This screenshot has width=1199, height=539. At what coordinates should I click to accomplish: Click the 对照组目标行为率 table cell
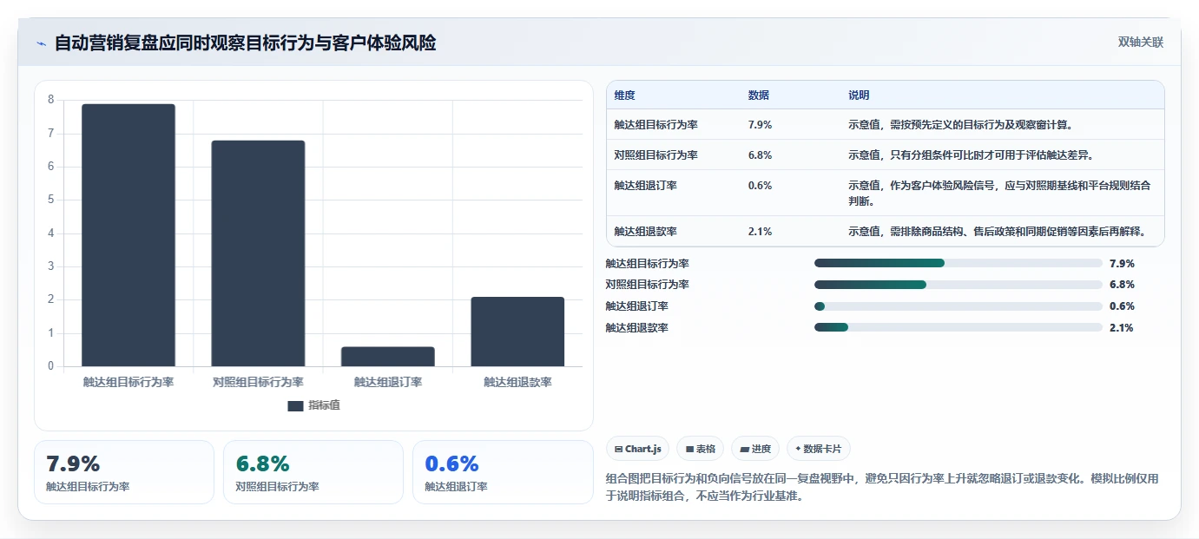655,155
